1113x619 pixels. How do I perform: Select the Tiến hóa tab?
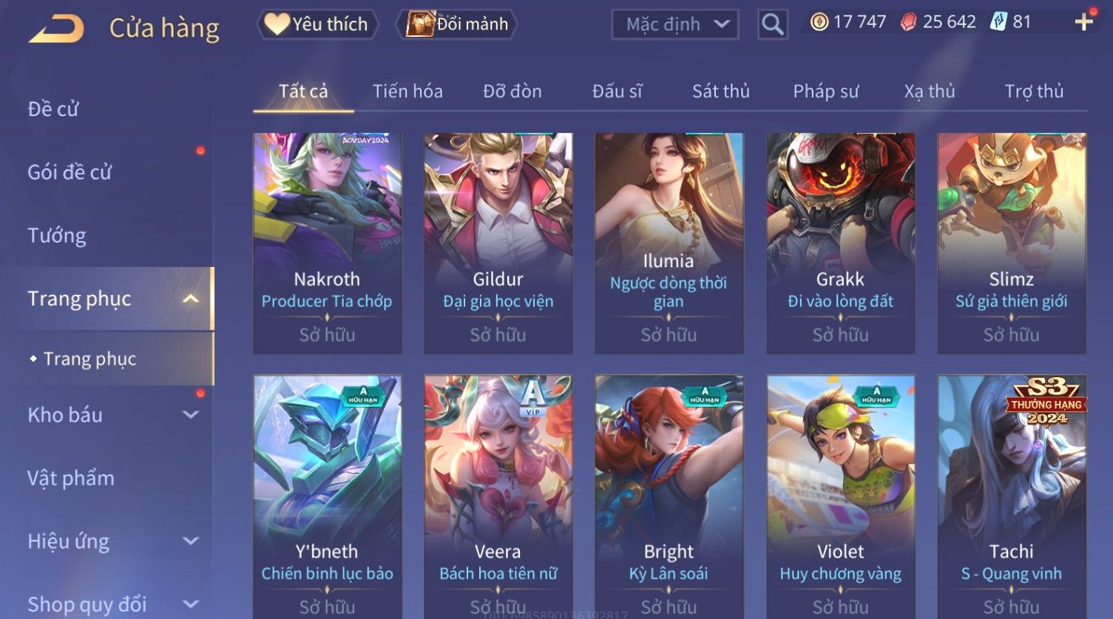point(407,92)
